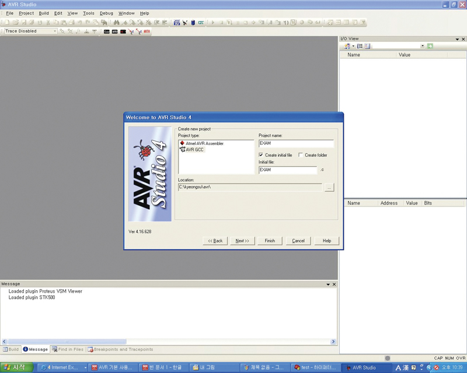The image size is (467, 373).
Task: Click the Next >> button
Action: pos(242,241)
